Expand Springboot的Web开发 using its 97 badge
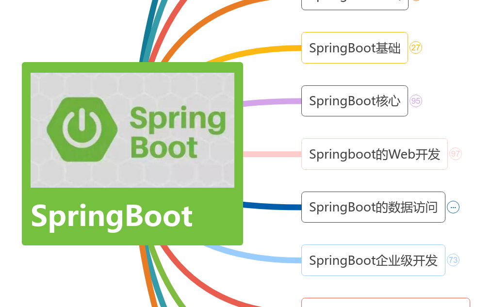 455,154
